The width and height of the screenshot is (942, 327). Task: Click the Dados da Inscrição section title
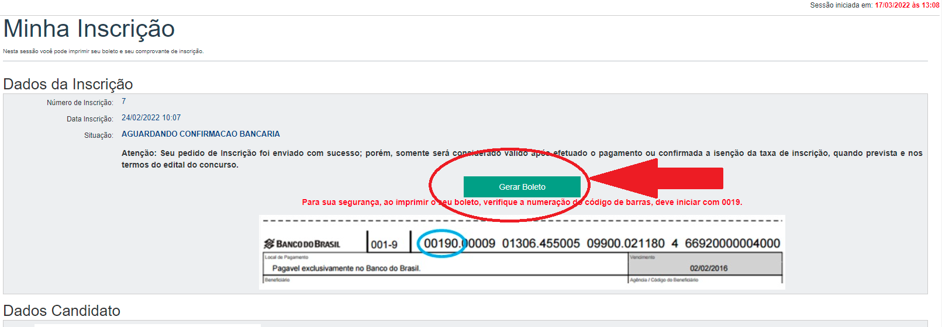(x=68, y=84)
